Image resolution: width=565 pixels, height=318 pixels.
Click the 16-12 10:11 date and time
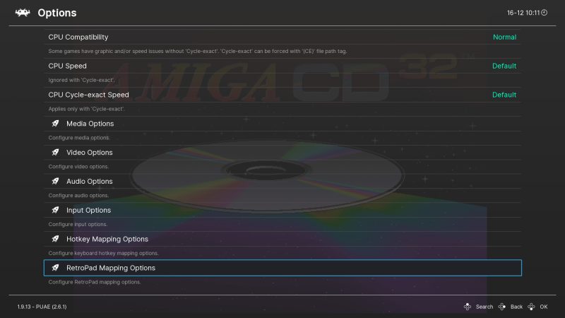click(x=523, y=13)
